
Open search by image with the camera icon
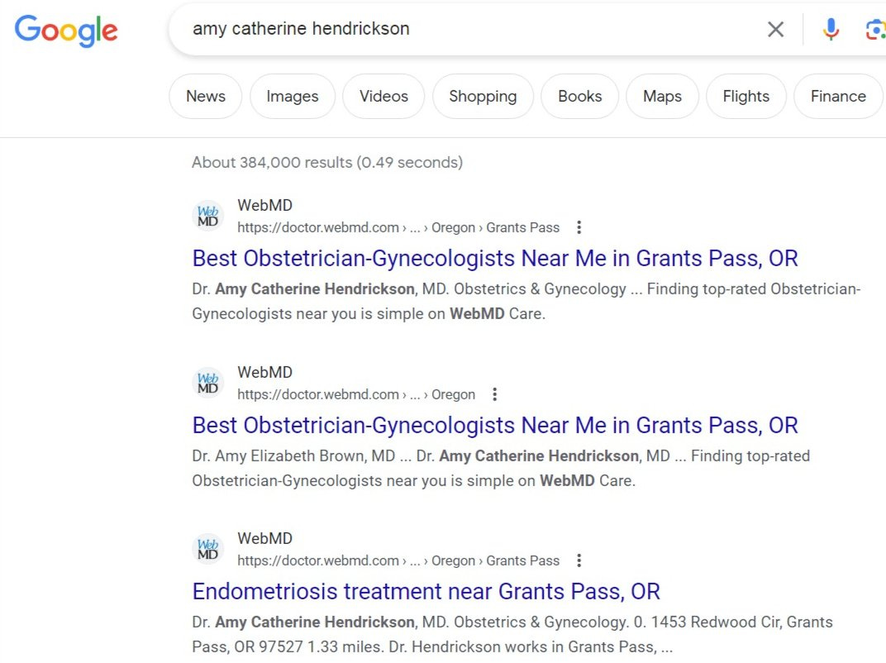click(x=874, y=30)
